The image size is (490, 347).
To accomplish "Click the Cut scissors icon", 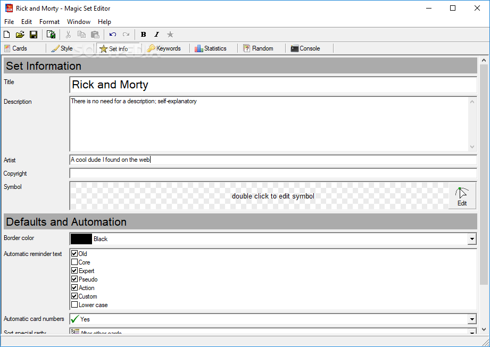I will [x=68, y=35].
